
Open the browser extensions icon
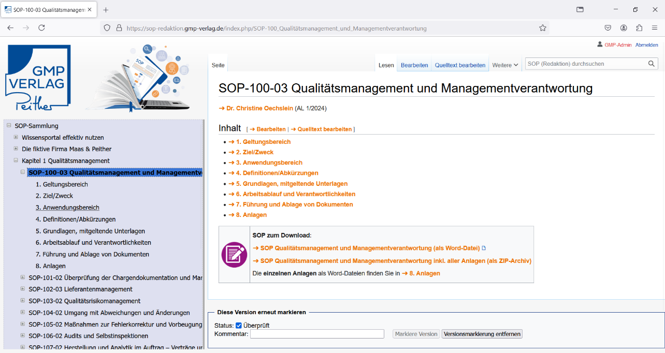pyautogui.click(x=639, y=28)
